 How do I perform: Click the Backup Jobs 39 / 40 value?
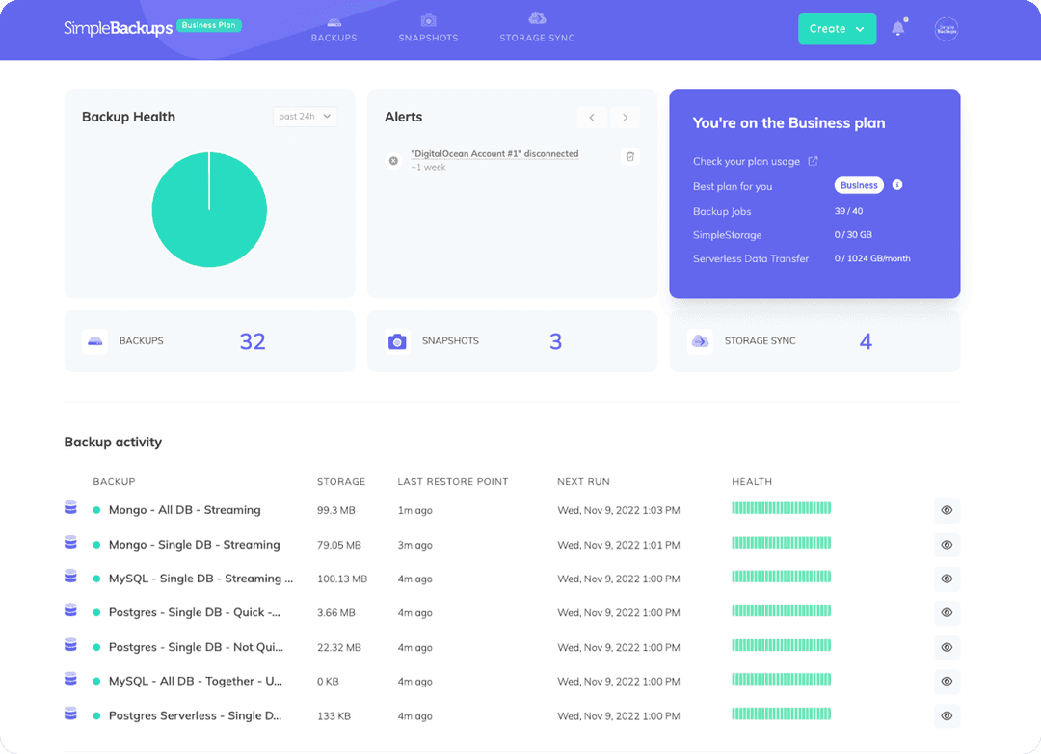[848, 211]
